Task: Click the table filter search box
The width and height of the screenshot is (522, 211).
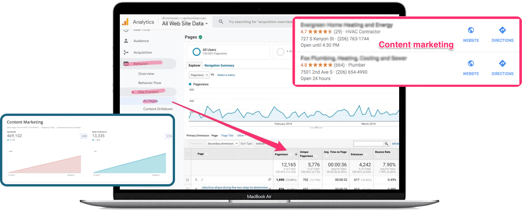Action: click(x=368, y=144)
